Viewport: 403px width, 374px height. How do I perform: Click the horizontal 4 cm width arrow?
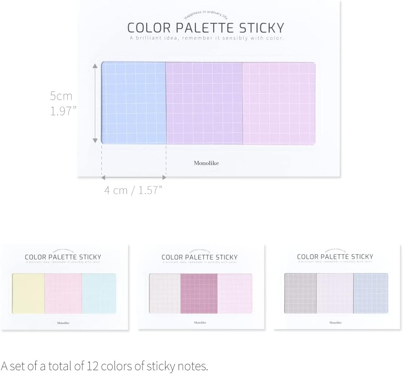(134, 178)
